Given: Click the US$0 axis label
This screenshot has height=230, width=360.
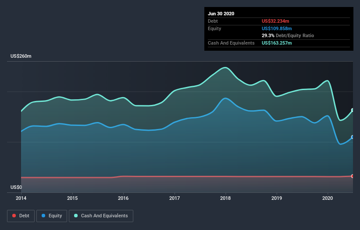Looking at the screenshot, I should (16, 187).
